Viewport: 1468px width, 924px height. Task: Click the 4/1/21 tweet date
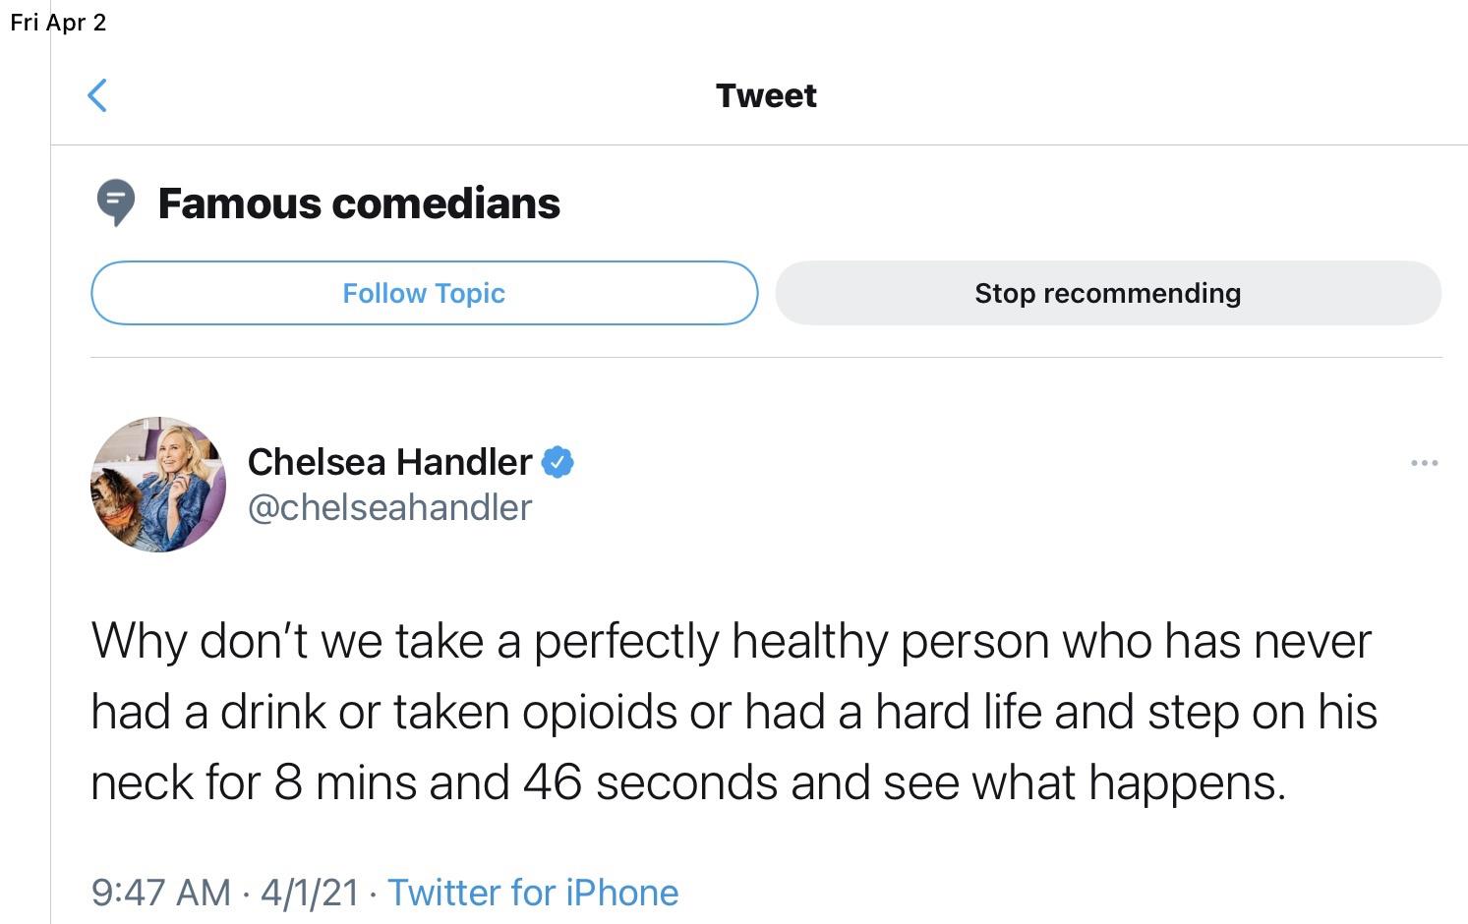pyautogui.click(x=310, y=893)
